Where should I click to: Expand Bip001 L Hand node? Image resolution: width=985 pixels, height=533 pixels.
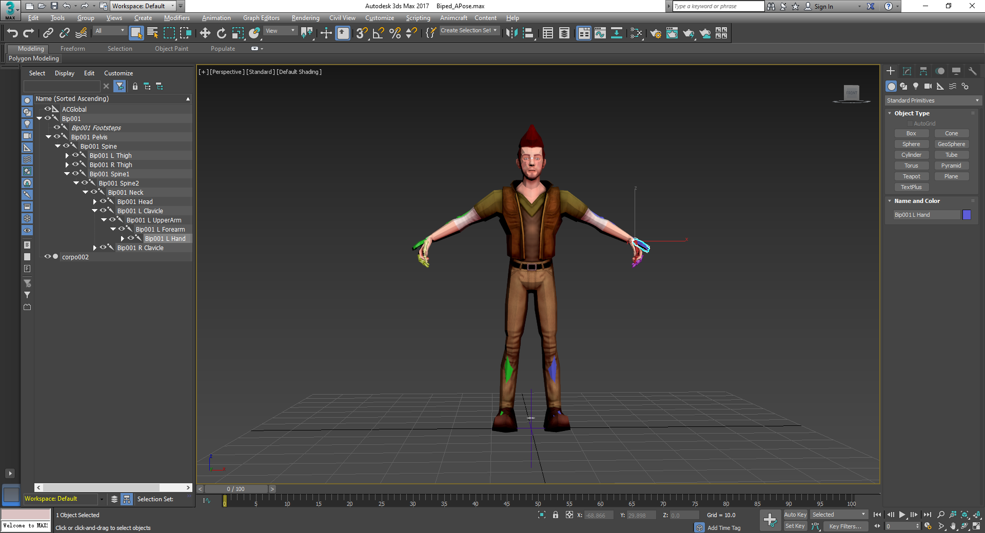pos(122,239)
